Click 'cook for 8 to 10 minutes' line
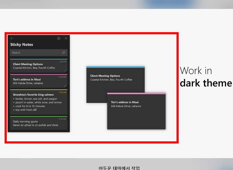The height and width of the screenshot is (170, 233). 30,106
